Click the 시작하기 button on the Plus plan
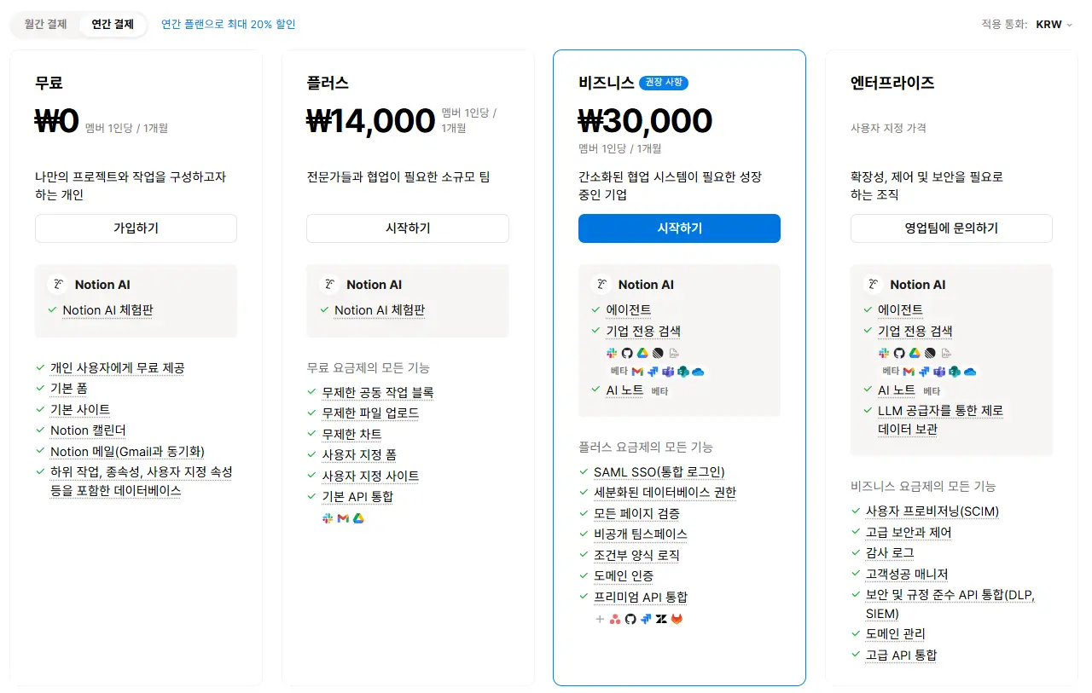Image resolution: width=1092 pixels, height=693 pixels. [408, 228]
